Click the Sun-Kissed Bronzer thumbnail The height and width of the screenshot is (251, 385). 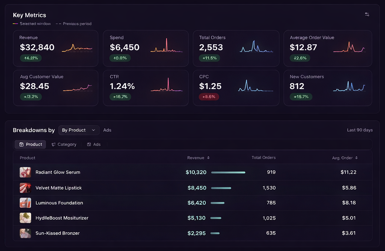coord(25,233)
